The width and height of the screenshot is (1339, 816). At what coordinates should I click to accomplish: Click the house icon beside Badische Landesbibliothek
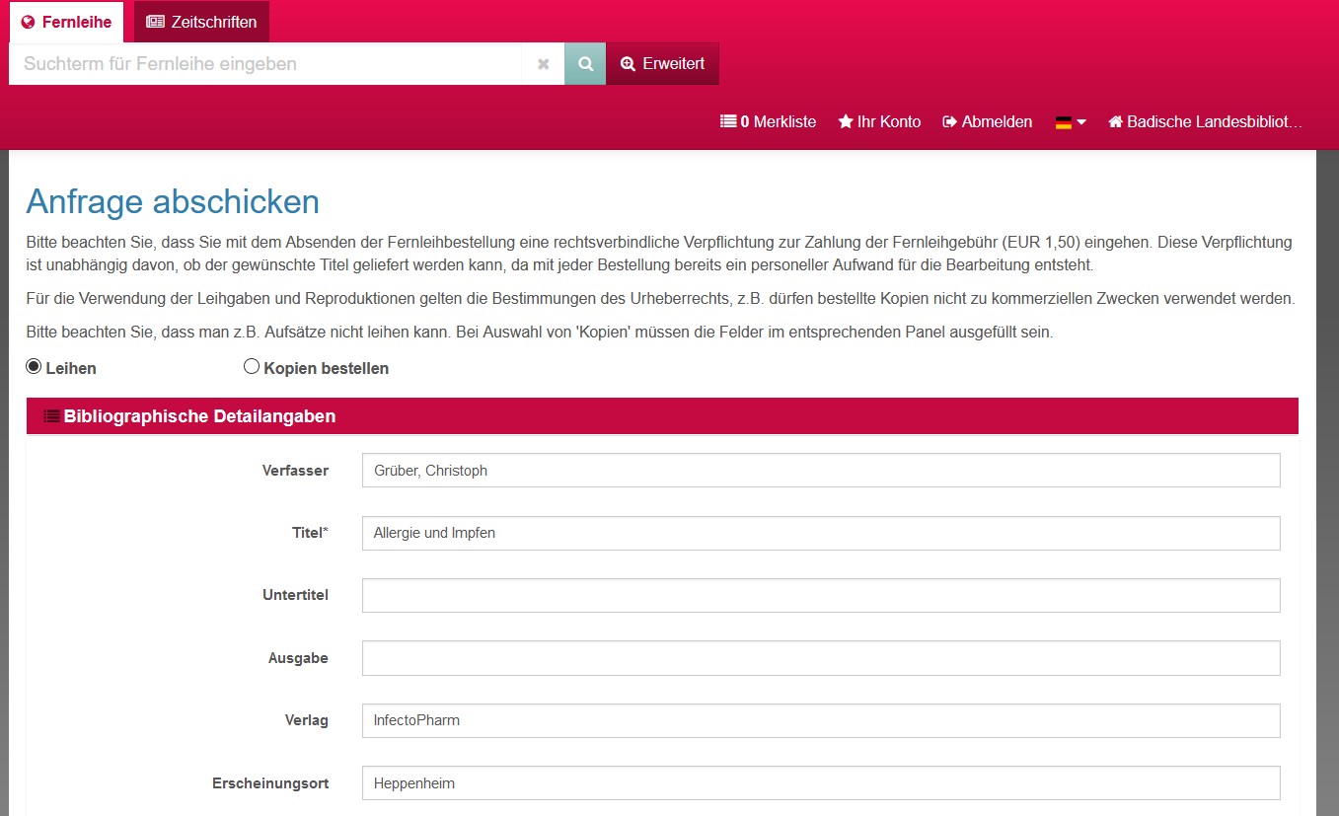[x=1116, y=122]
